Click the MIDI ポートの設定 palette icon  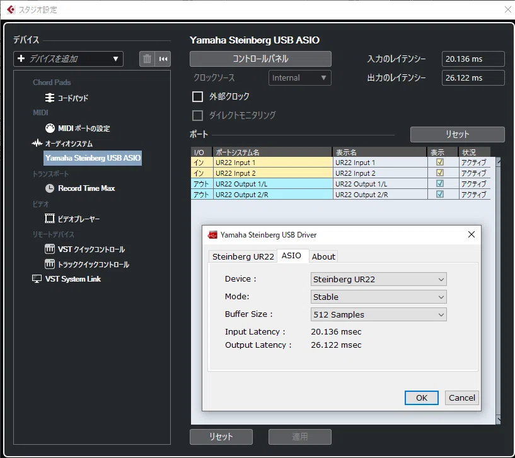pyautogui.click(x=50, y=128)
